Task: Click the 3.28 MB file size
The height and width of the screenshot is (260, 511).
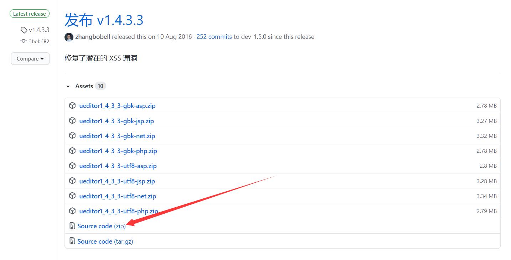Action: click(486, 181)
